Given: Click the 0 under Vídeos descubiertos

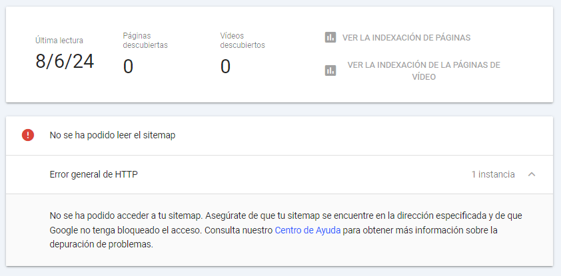Looking at the screenshot, I should click(225, 67).
